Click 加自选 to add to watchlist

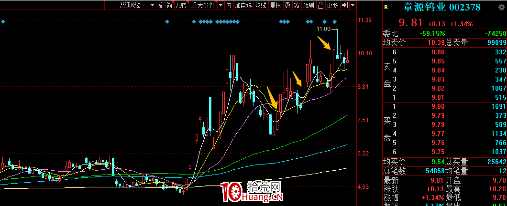[x=243, y=5]
